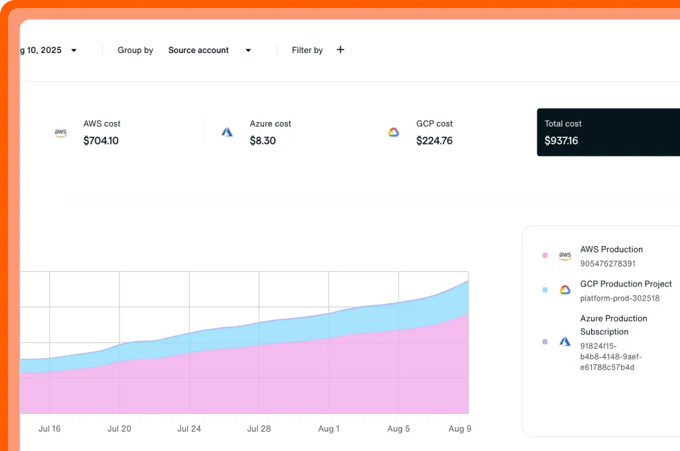Click the GCP Production Project legend entry
Image resolution: width=680 pixels, height=451 pixels.
pyautogui.click(x=626, y=284)
